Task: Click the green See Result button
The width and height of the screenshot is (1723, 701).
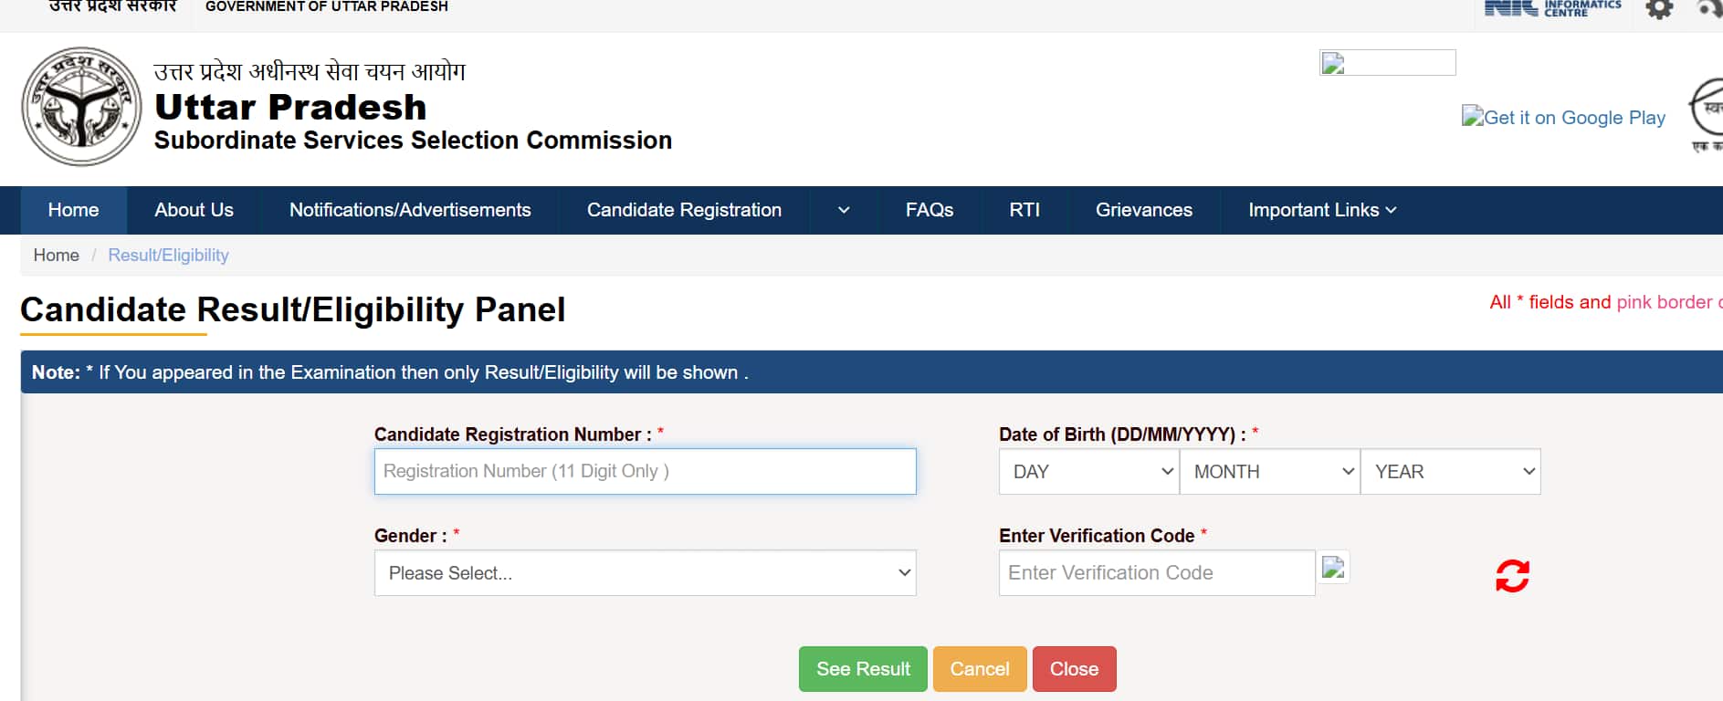Action: pos(863,669)
